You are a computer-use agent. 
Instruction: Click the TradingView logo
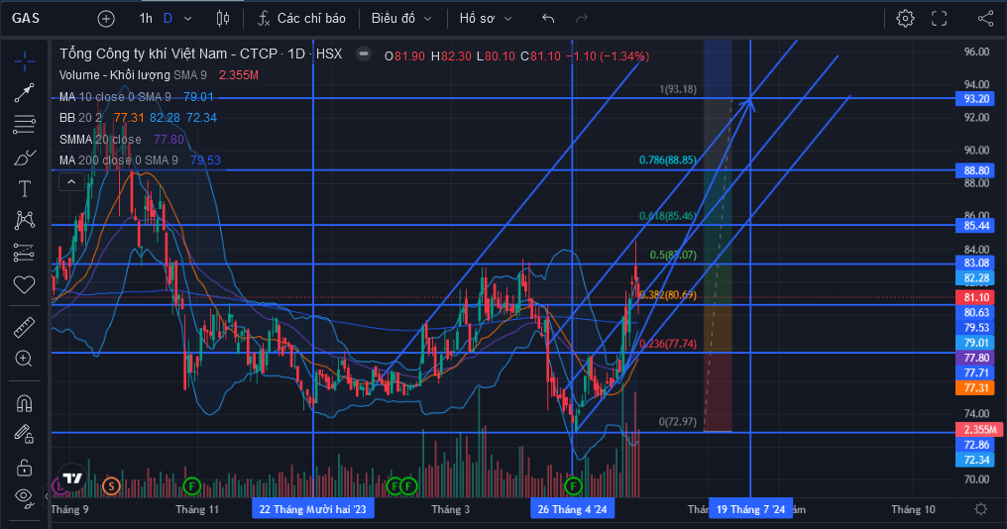pos(72,478)
